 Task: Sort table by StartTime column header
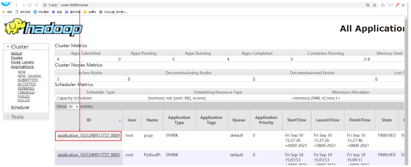click(296, 120)
